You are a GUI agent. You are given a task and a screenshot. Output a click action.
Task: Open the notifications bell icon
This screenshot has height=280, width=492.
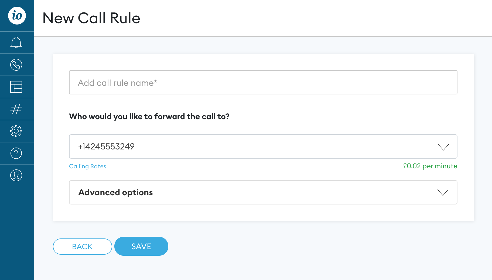tap(16, 42)
